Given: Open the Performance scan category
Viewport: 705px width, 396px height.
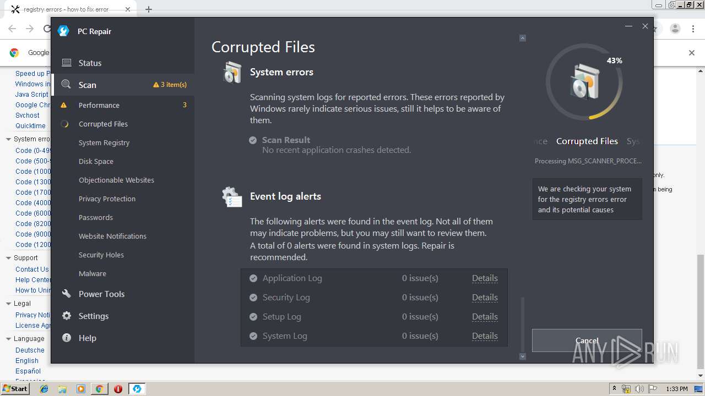Looking at the screenshot, I should (x=123, y=105).
